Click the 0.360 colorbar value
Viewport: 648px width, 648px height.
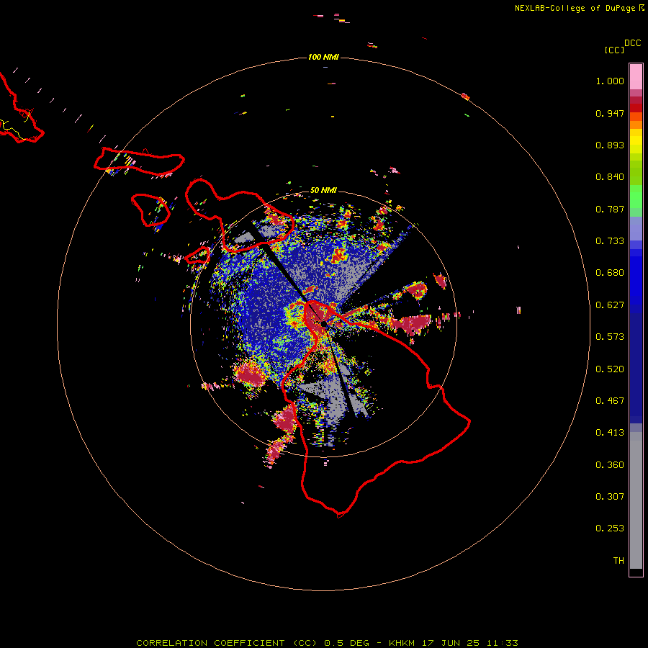click(610, 465)
